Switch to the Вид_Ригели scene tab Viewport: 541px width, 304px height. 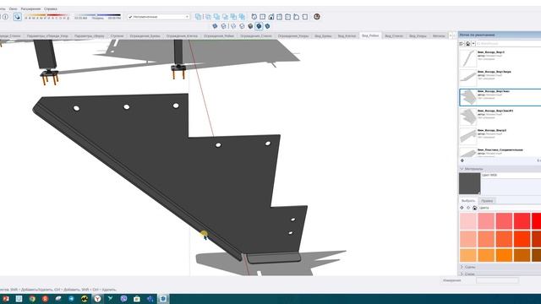point(370,35)
